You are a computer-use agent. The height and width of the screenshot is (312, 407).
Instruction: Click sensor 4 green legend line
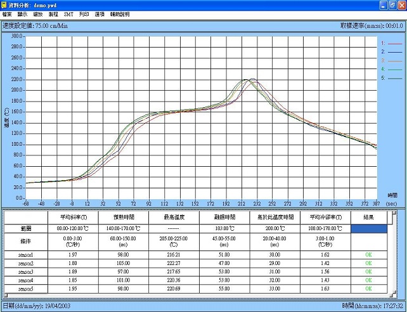(395, 69)
